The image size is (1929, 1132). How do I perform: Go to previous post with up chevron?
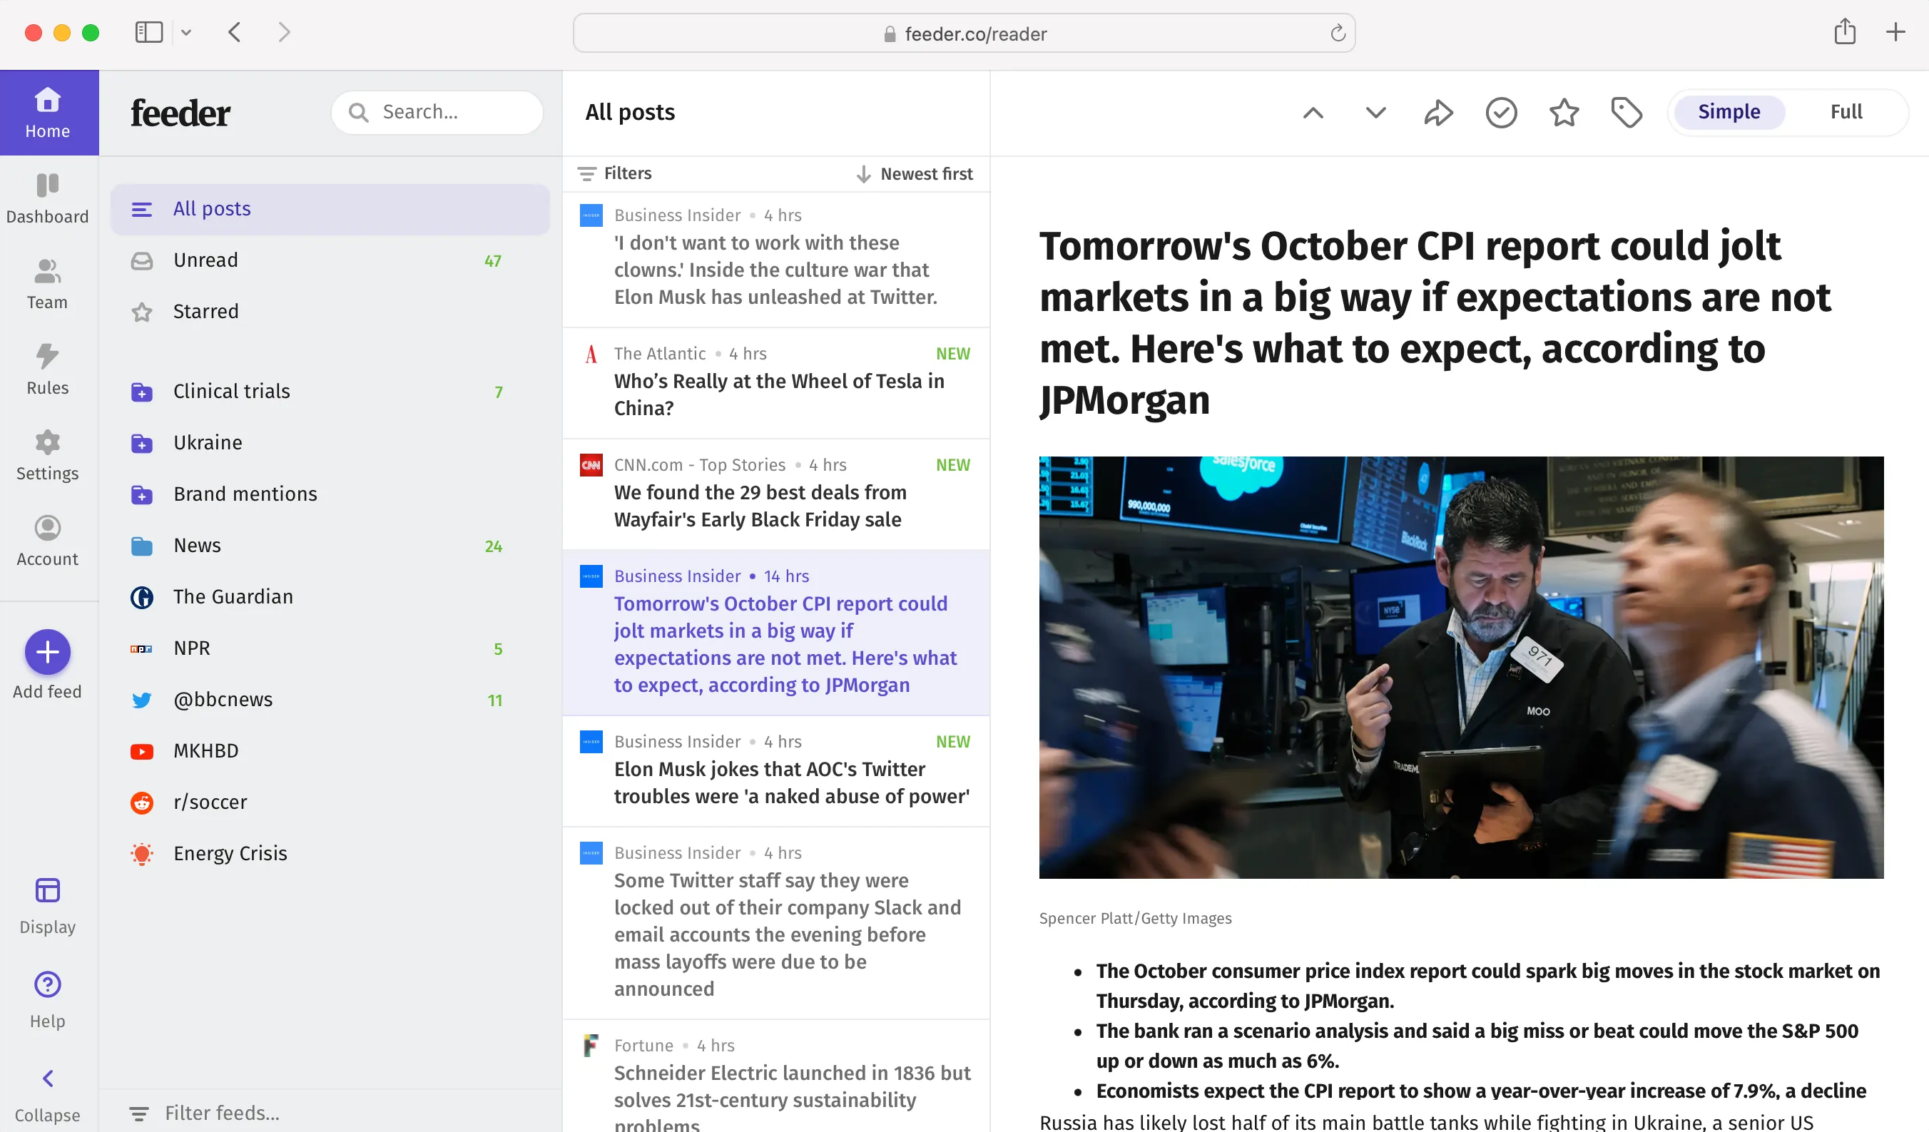(1313, 113)
